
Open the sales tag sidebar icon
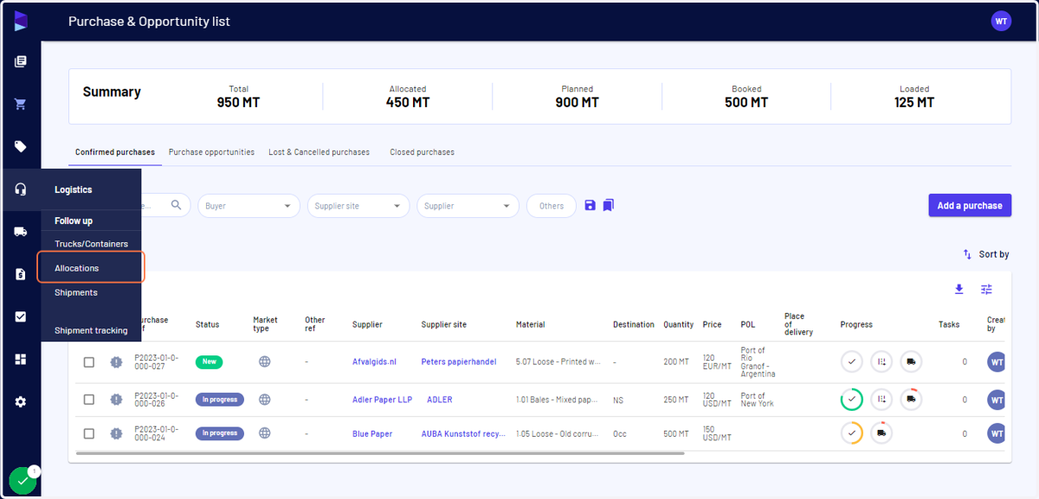(21, 146)
